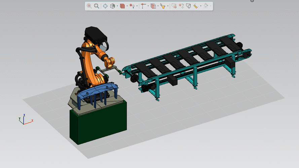
Task: Select the green robot pedestal block
Action: (98, 123)
